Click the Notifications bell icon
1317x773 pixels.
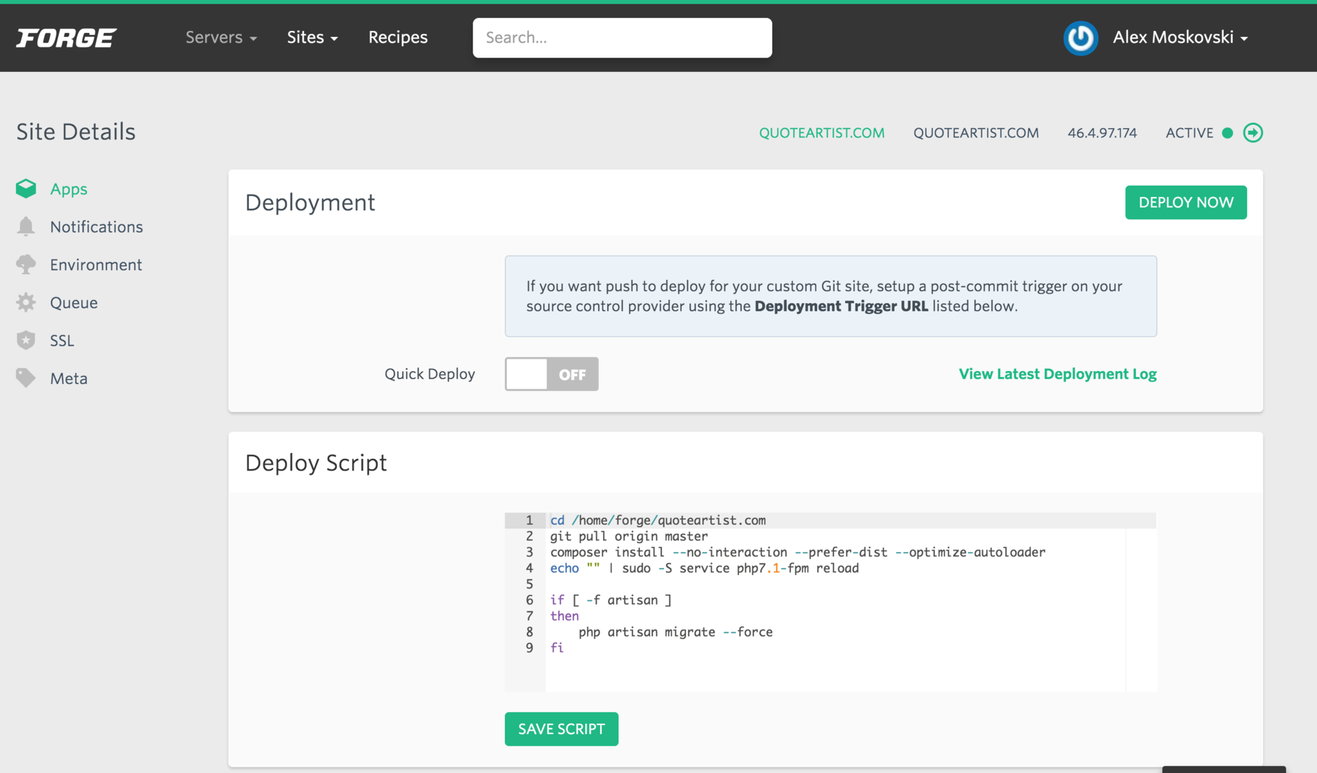click(26, 226)
